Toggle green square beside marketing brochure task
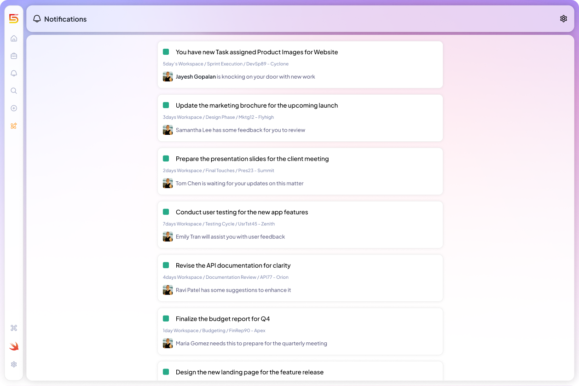 pos(166,105)
